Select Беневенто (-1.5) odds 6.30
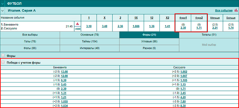Viewport: 239px width, 108px height. coord(64,80)
